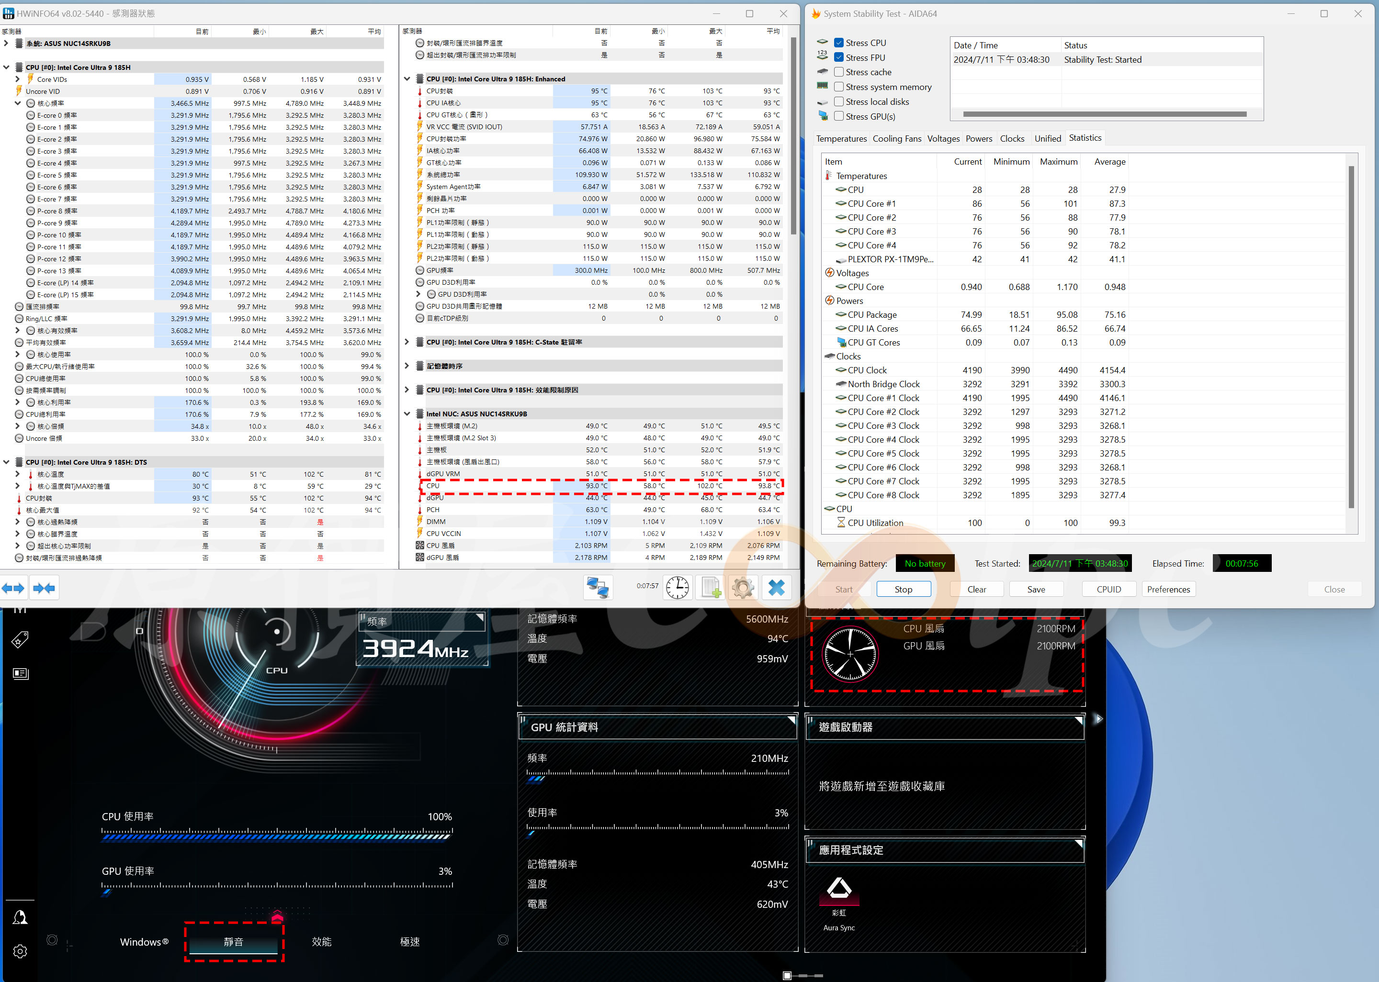Stop the AIDA64 stability test
This screenshot has height=982, width=1379.
click(903, 589)
